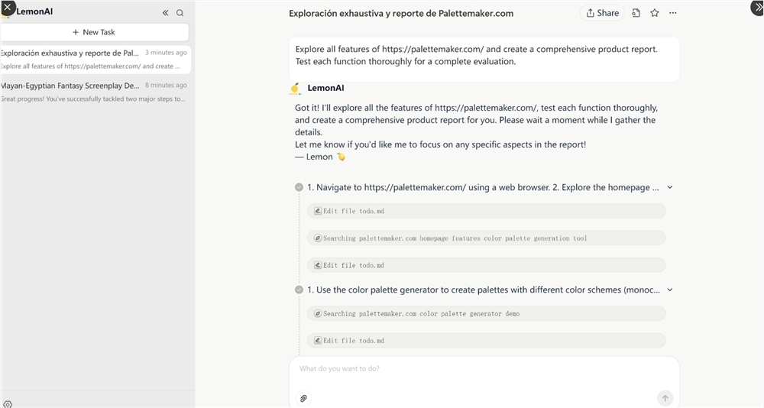This screenshot has height=408, width=764.
Task: Collapse the sidebar with double-chevron icon
Action: [165, 13]
